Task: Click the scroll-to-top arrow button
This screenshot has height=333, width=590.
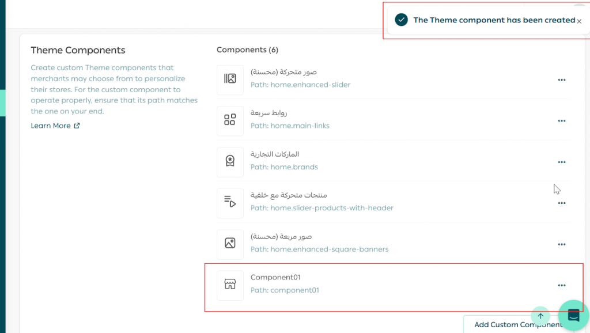Action: (540, 316)
